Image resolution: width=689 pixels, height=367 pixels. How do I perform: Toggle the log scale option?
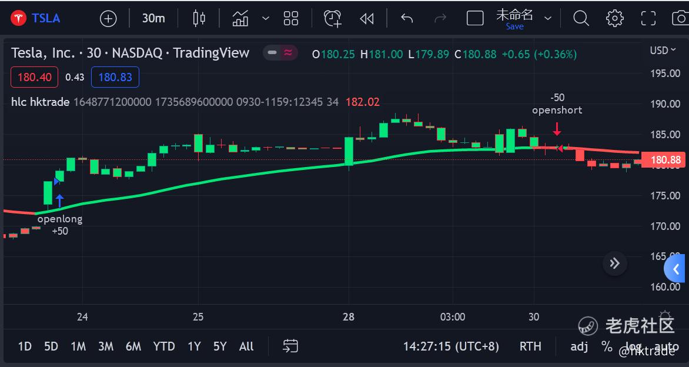pos(633,346)
